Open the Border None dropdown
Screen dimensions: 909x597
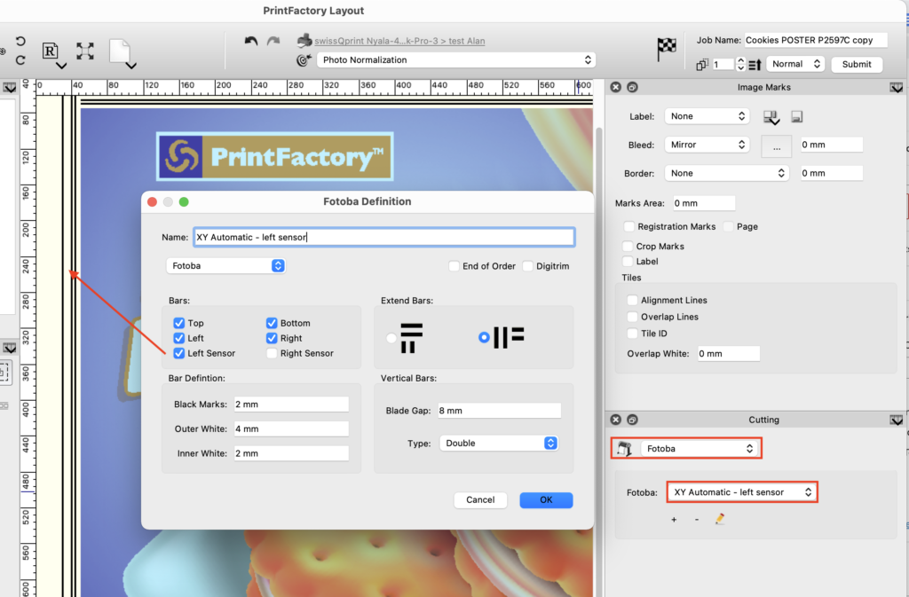727,173
